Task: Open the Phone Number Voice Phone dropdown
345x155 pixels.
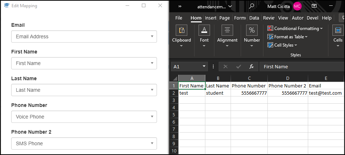Action: [x=84, y=117]
